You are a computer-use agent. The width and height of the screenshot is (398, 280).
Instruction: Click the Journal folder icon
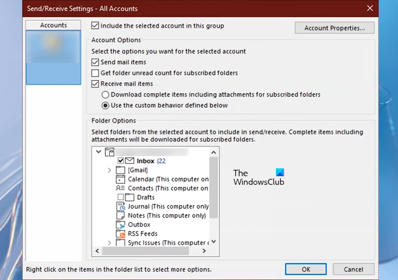pyautogui.click(x=120, y=206)
